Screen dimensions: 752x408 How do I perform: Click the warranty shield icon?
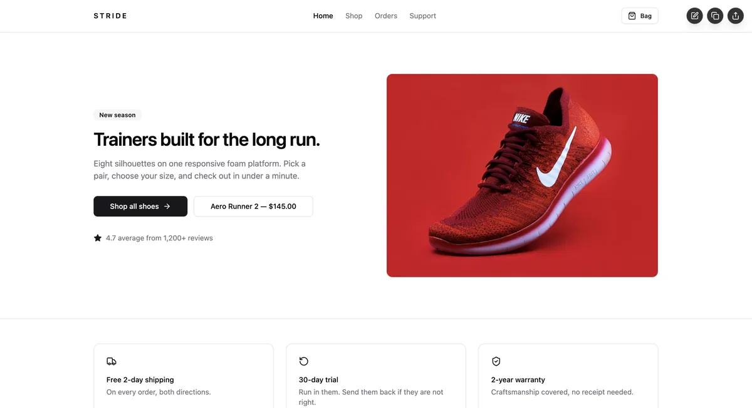(x=496, y=361)
